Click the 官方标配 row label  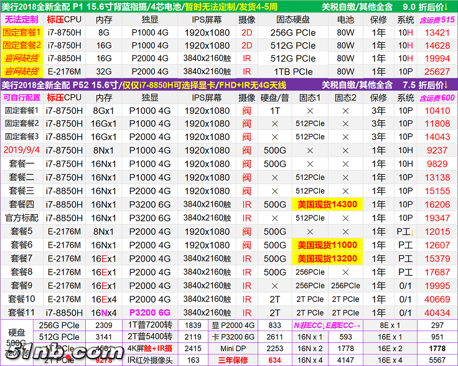coord(21,218)
